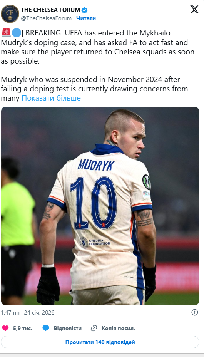This screenshot has width=204, height=357.
Task: Expand tweet text with Показати більше
Action: click(x=51, y=98)
